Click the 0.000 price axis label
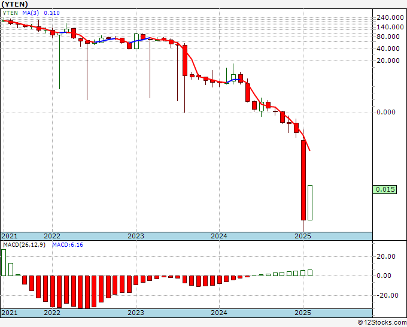The image size is (407, 327). [x=386, y=112]
